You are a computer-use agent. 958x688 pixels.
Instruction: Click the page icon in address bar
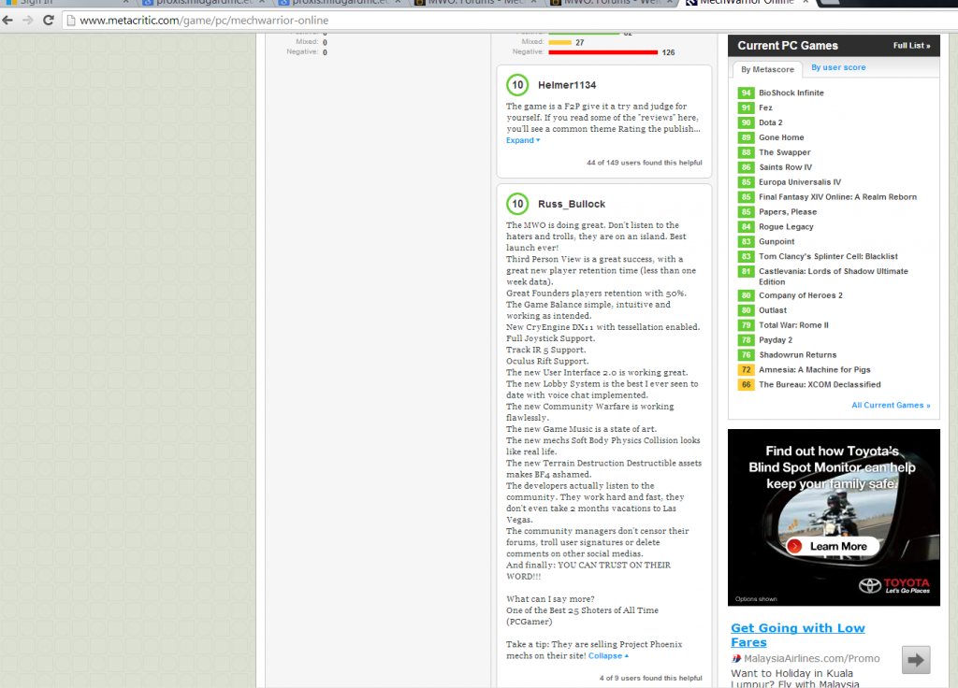[x=71, y=21]
